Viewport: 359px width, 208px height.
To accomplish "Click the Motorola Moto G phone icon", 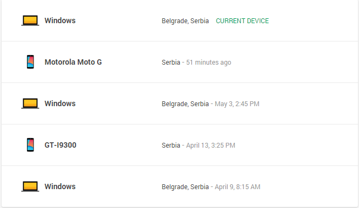I will pyautogui.click(x=30, y=62).
